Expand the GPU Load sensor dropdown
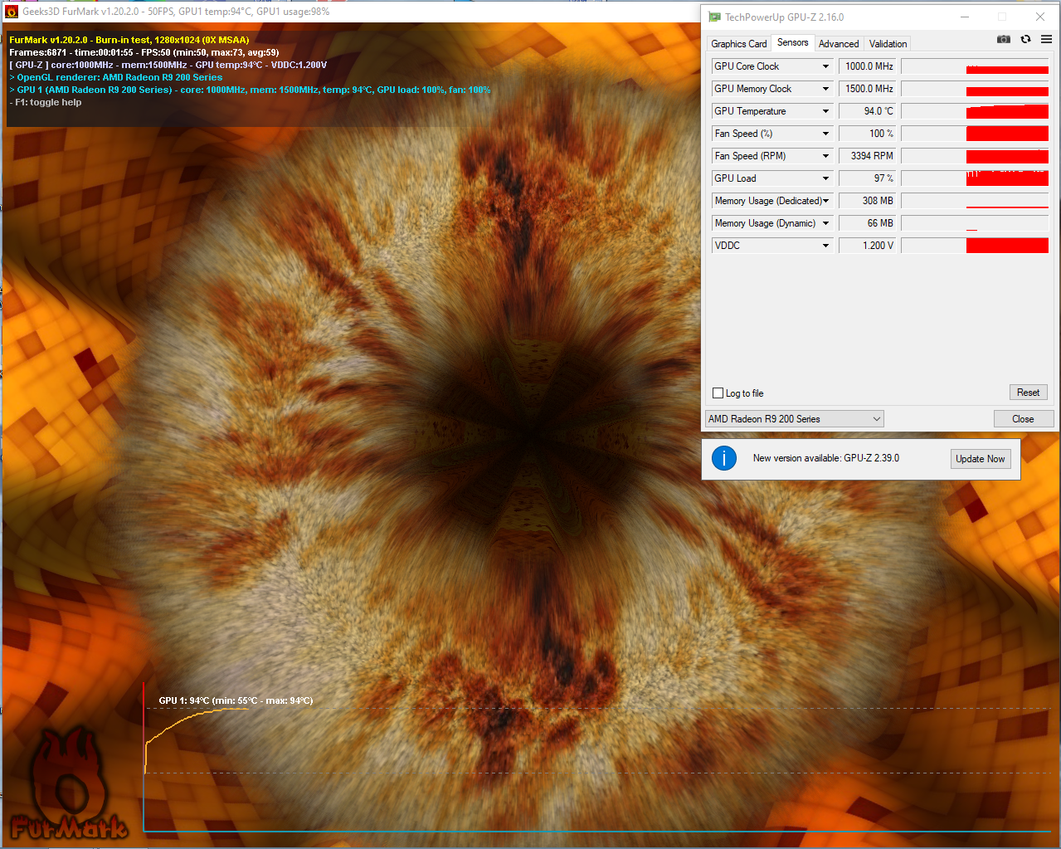 pos(825,178)
